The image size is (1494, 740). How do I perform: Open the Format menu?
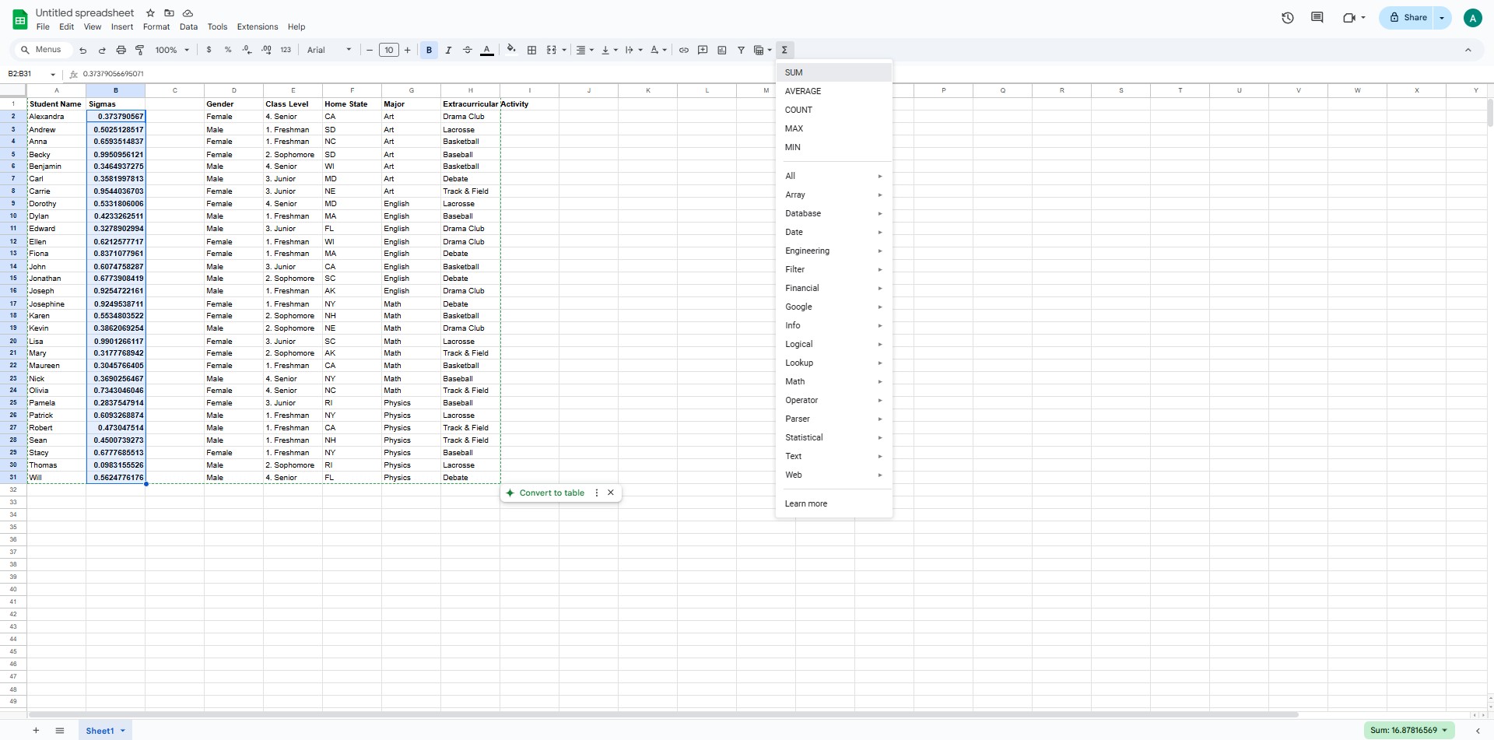click(156, 26)
